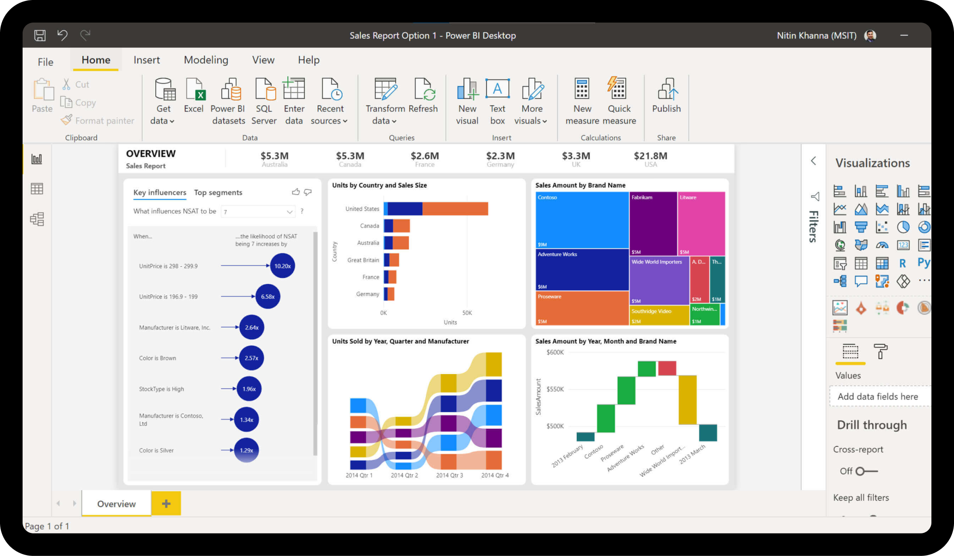Toggle the Cross-report switch on
This screenshot has width=954, height=556.
click(866, 471)
